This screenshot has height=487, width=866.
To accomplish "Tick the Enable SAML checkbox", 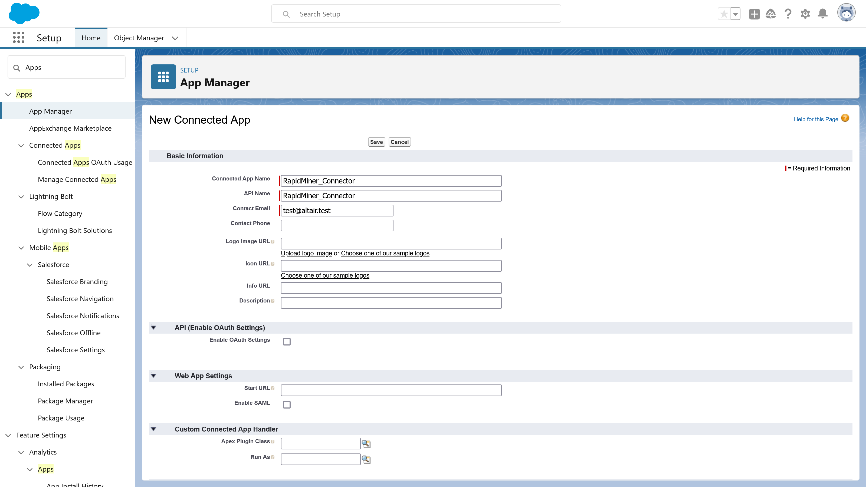I will [287, 405].
